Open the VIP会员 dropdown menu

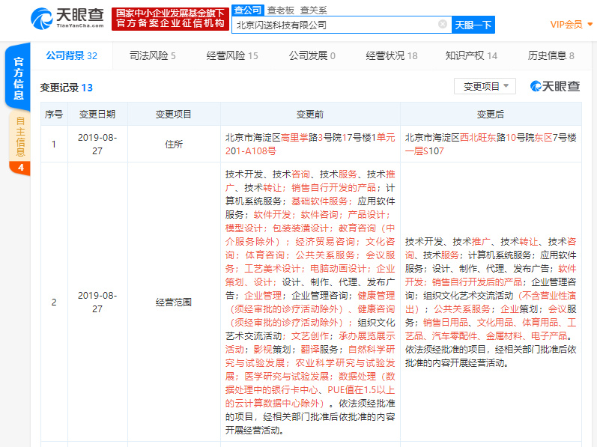[x=571, y=25]
